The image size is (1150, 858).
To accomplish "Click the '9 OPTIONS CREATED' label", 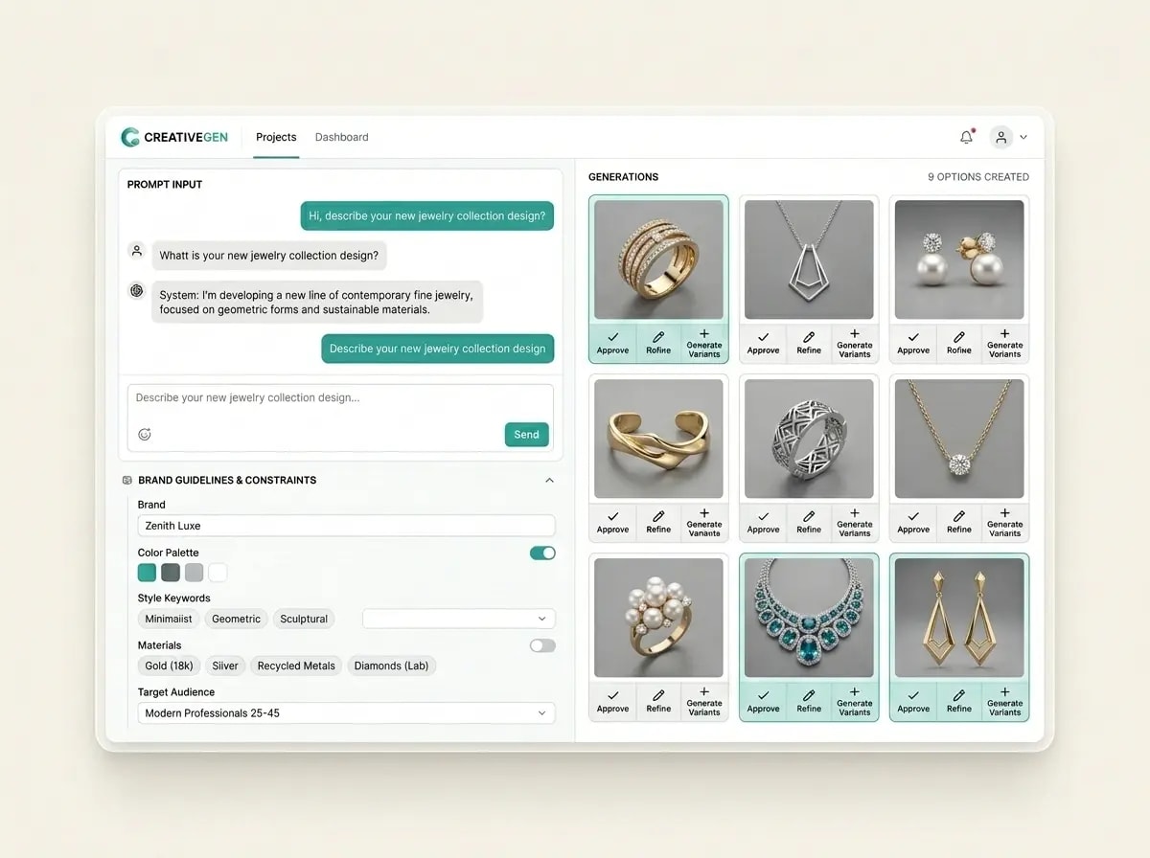I will tap(978, 177).
